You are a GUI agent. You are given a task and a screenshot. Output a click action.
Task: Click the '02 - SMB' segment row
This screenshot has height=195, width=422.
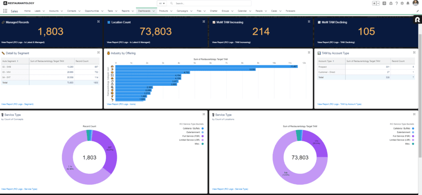[x=50, y=67]
